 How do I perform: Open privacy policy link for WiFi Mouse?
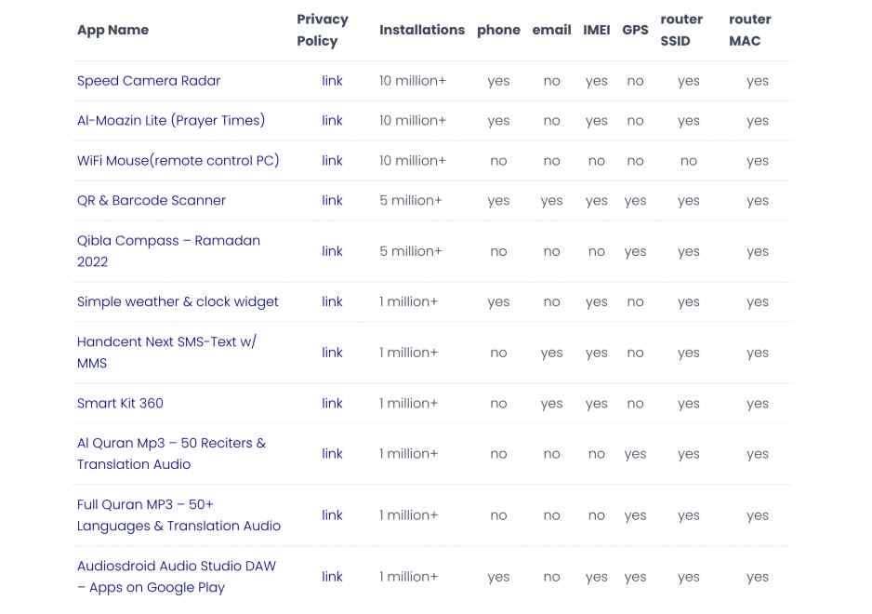tap(332, 161)
